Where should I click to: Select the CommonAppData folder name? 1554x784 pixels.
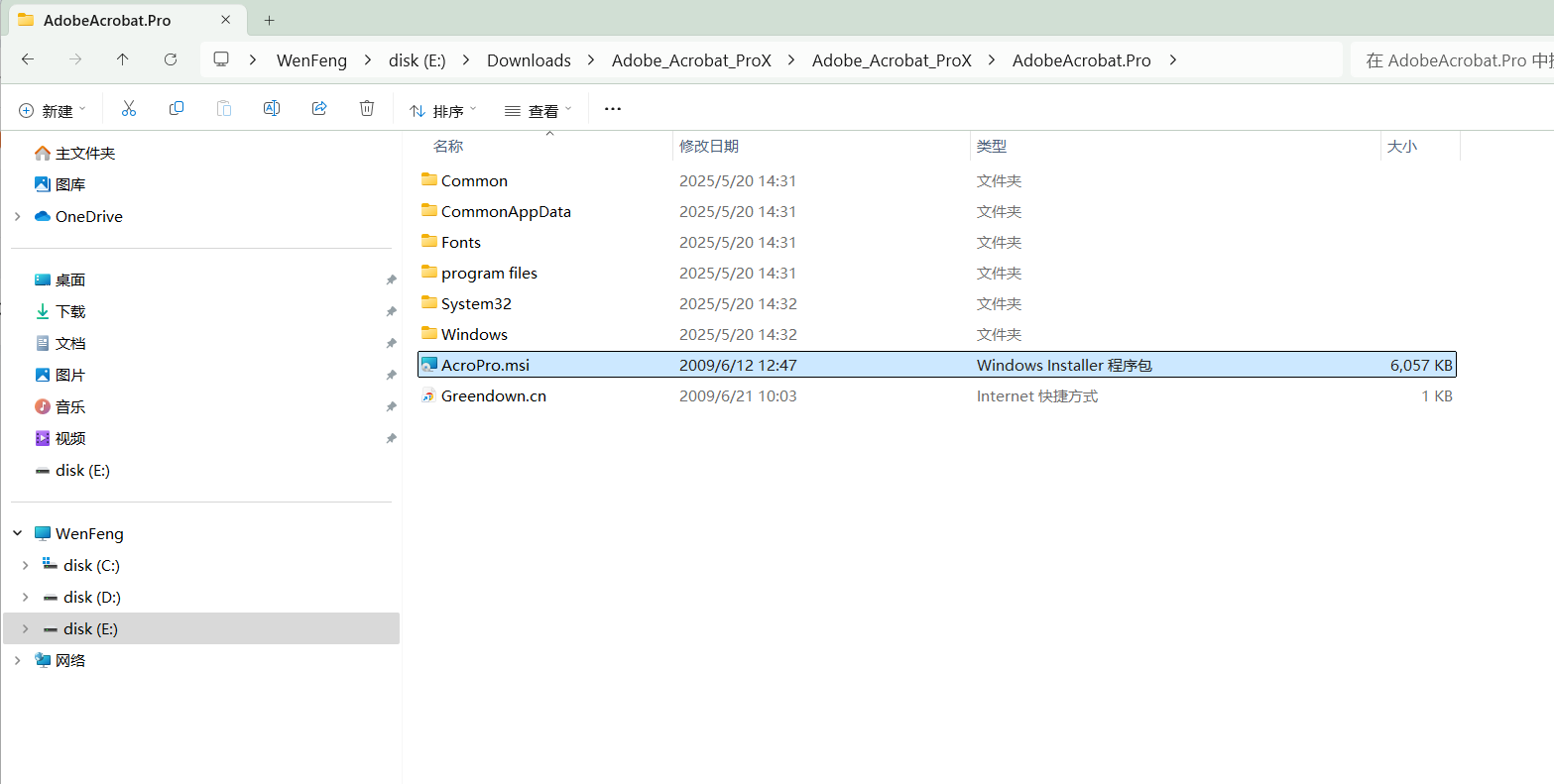click(506, 211)
